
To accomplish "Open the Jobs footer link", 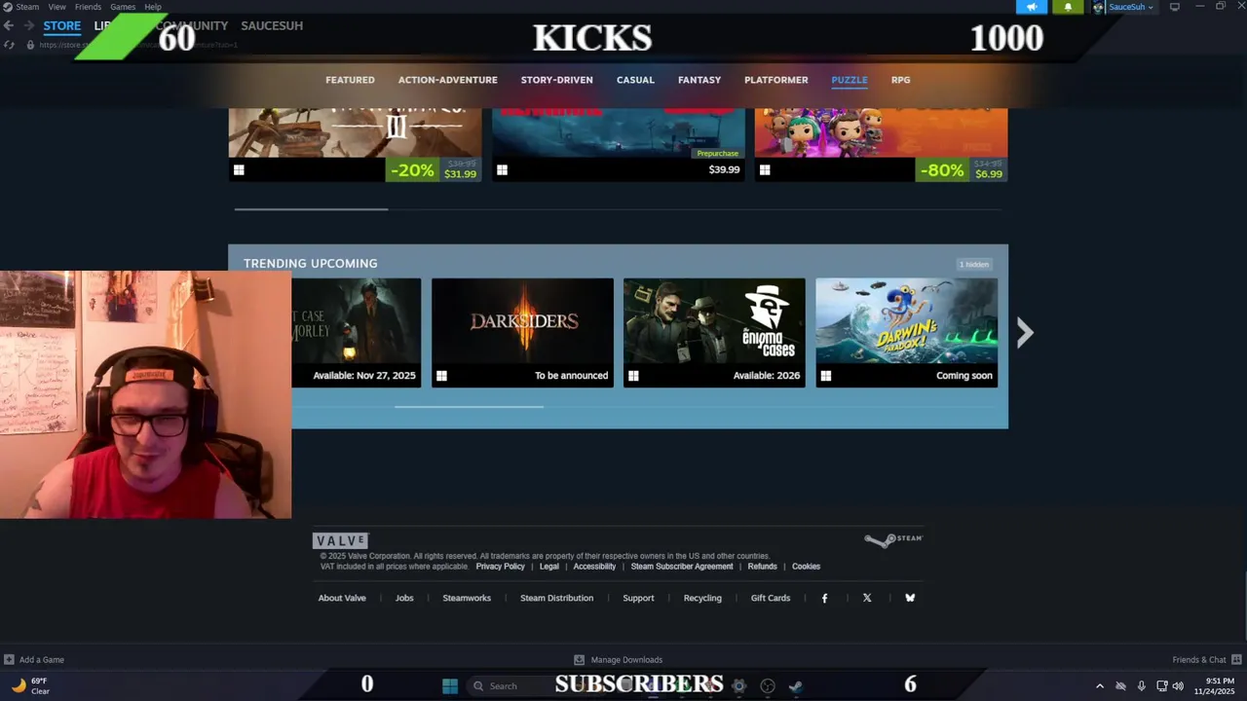I will [404, 598].
